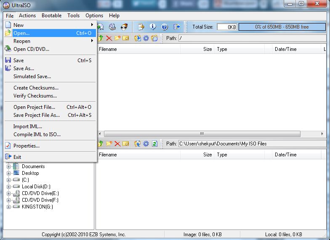Click the mount to virtual drive icon
The height and width of the screenshot is (240, 330).
[x=112, y=27]
